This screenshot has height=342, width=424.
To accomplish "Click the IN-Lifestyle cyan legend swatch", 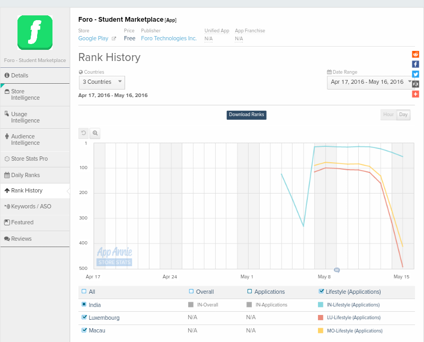I will pyautogui.click(x=320, y=305).
